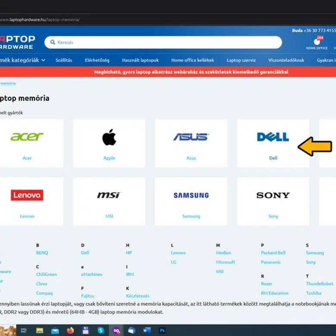
Task: Open the floppy disk app in taskbar
Action: 85,331
